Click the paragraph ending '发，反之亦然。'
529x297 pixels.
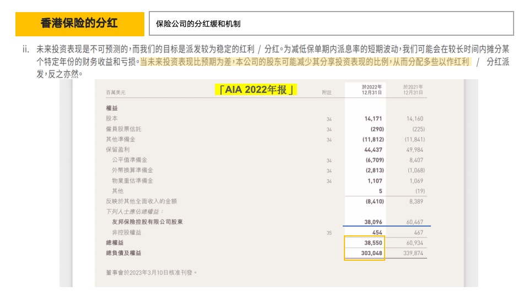click(x=60, y=74)
